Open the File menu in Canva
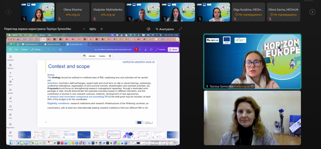321x149 pixels. 16,50
